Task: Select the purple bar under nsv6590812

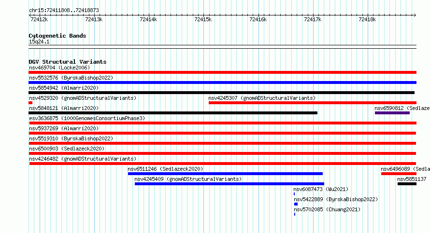Action: click(x=392, y=113)
